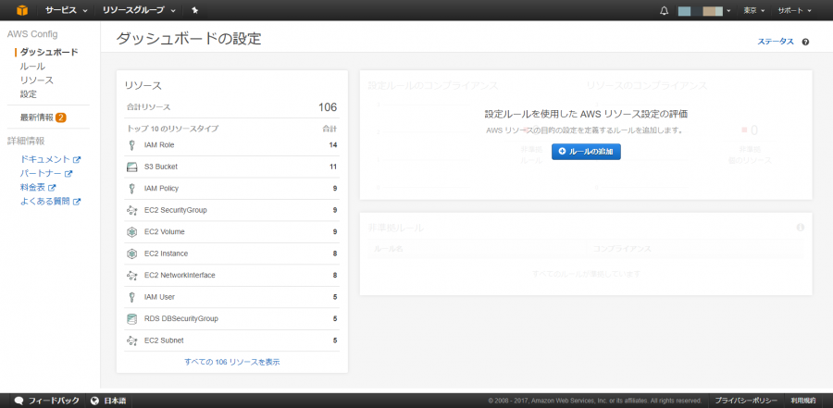Open the 東京 region dropdown
833x408 pixels.
[753, 10]
